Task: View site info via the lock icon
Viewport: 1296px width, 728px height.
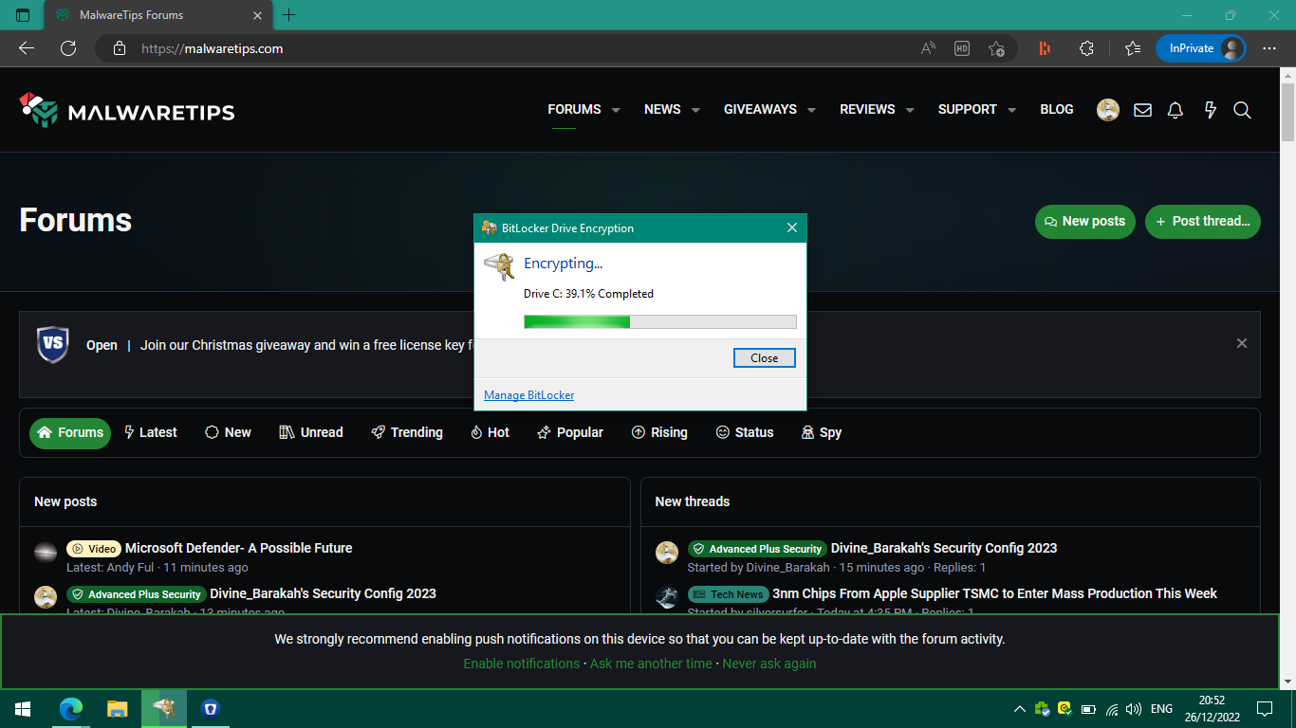Action: tap(119, 48)
